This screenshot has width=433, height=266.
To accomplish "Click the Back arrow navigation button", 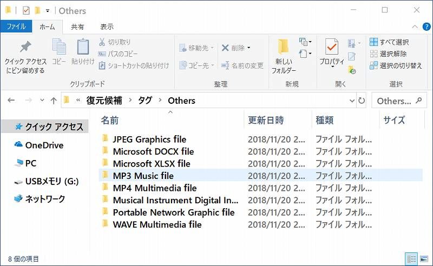I will [11, 101].
